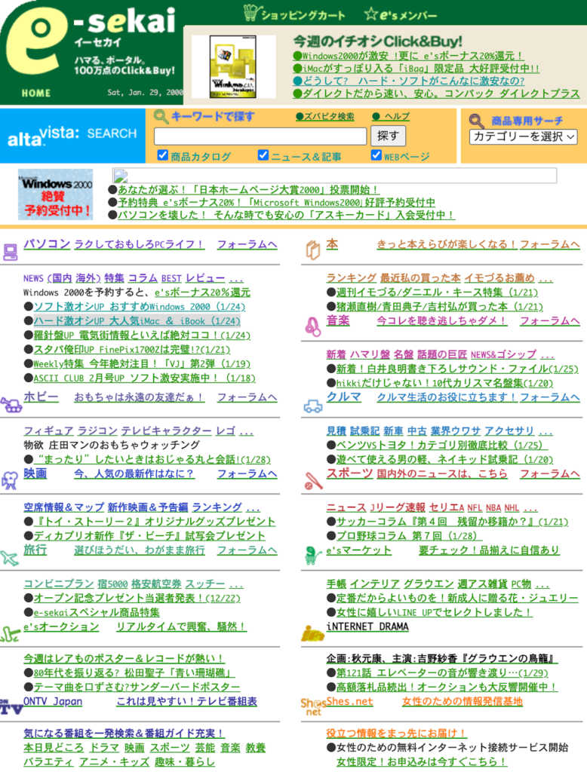Click the shopping cart icon
The width and height of the screenshot is (587, 772).
coord(251,14)
